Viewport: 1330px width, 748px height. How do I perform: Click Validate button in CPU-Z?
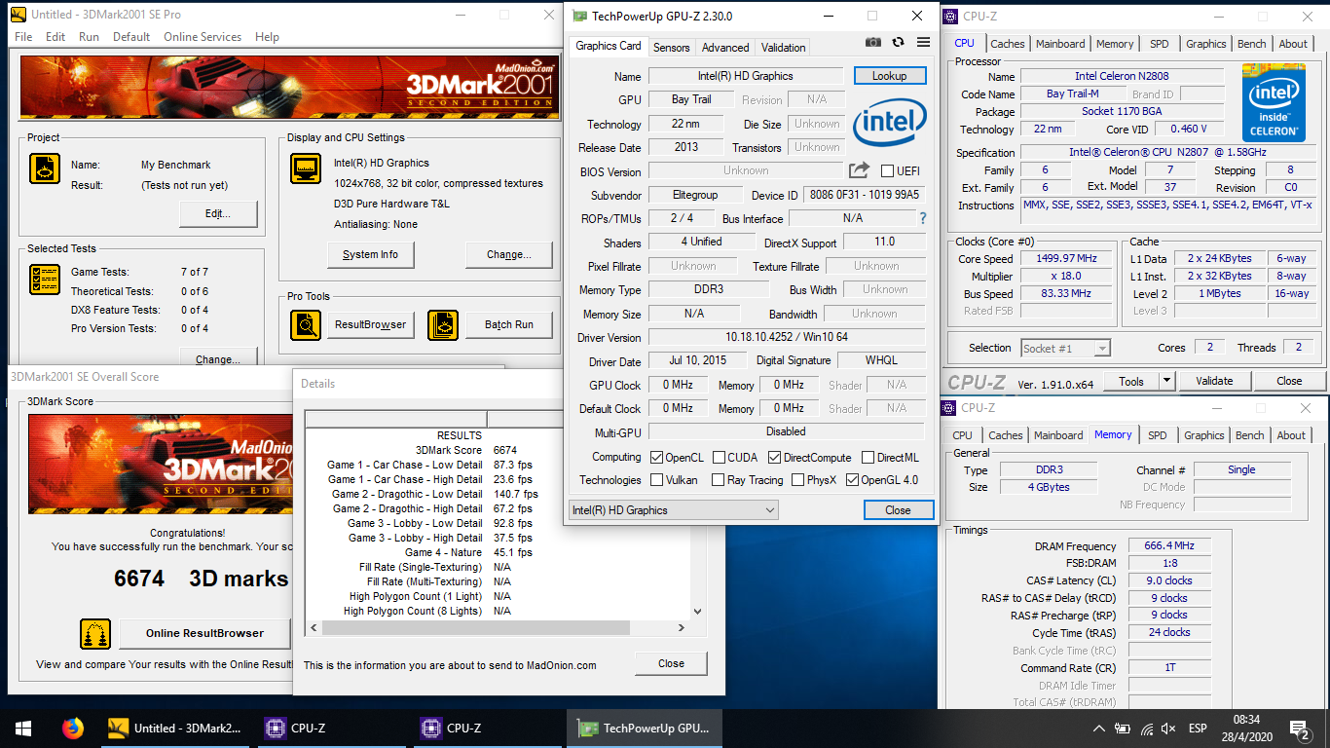(x=1214, y=381)
